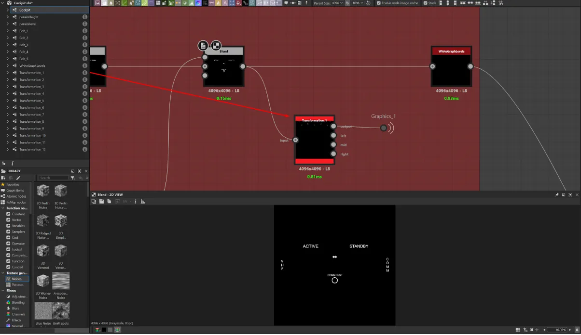Copy the 2D View image to clipboard
Viewport: 581px width, 335px height.
[109, 201]
